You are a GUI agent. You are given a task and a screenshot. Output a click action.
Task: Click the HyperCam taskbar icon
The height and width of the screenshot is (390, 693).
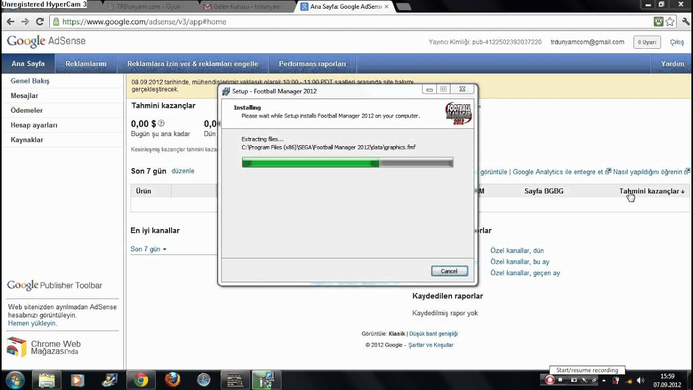[x=235, y=380]
